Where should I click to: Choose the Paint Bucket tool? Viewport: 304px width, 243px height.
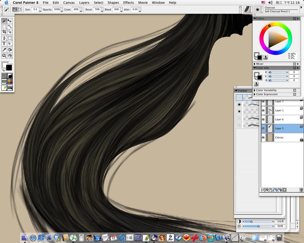click(x=10, y=50)
